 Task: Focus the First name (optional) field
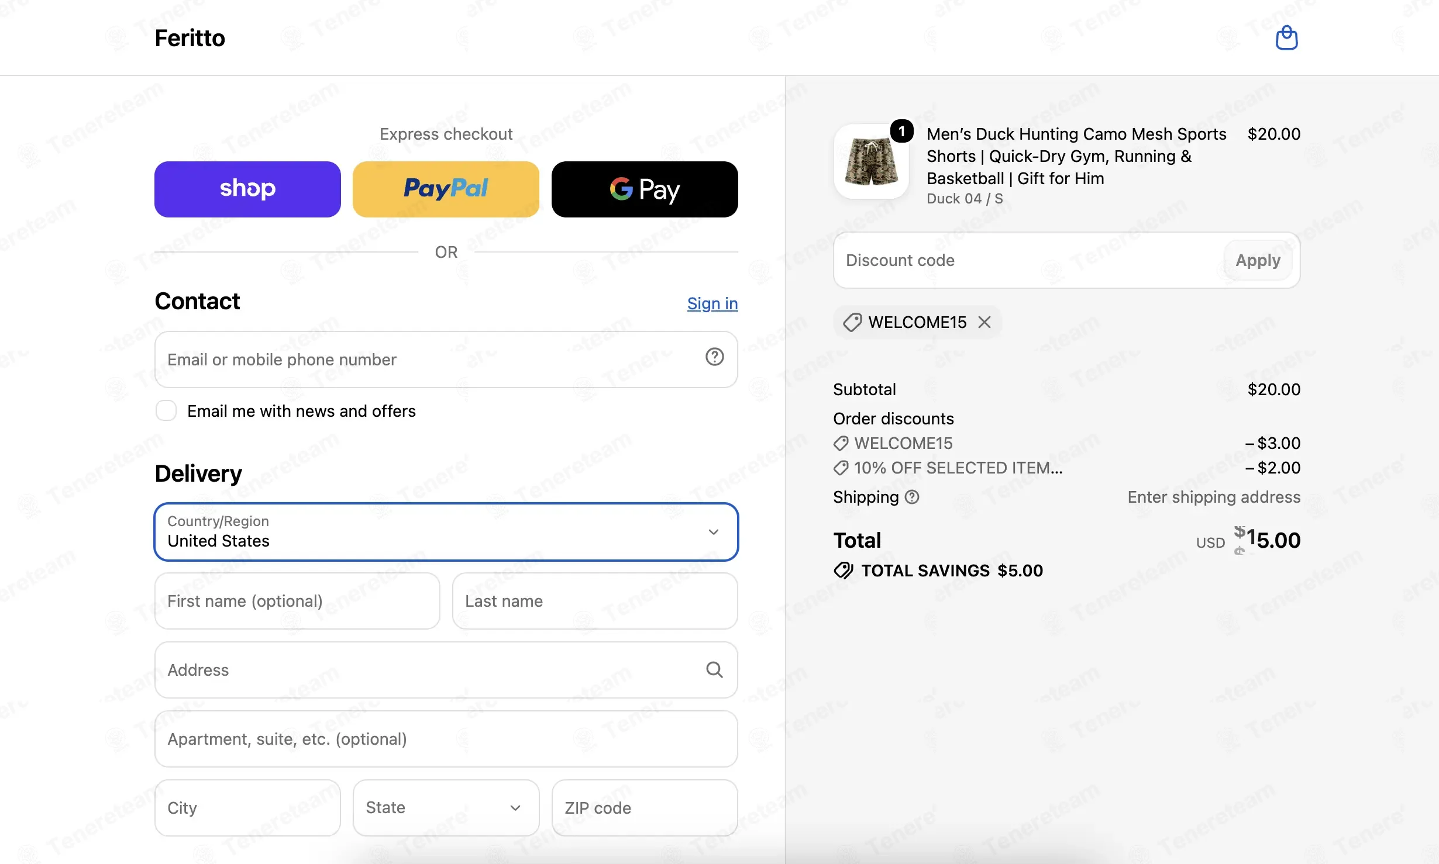297,601
